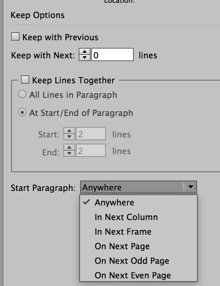Increase Keep with Next lines value
The width and height of the screenshot is (220, 286).
pos(85,52)
